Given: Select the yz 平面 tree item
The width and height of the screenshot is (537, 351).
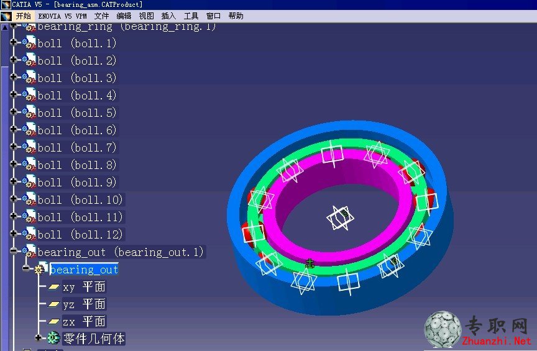Looking at the screenshot, I should click(x=84, y=304).
